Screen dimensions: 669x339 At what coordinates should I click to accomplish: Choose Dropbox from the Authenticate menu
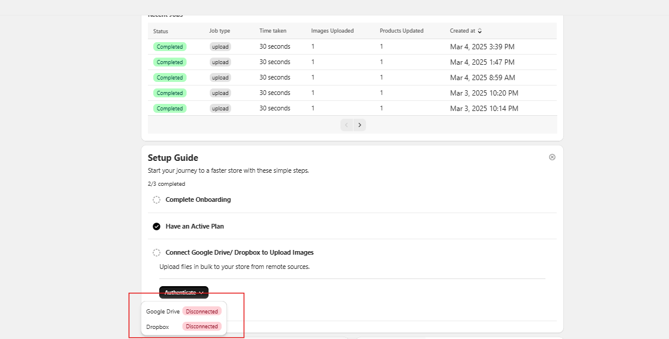[x=157, y=327]
